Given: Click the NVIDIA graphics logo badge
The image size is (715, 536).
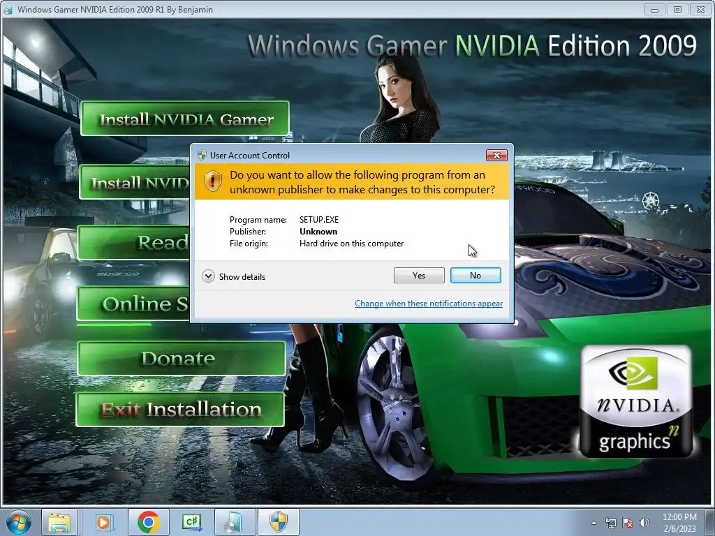Looking at the screenshot, I should coord(635,401).
